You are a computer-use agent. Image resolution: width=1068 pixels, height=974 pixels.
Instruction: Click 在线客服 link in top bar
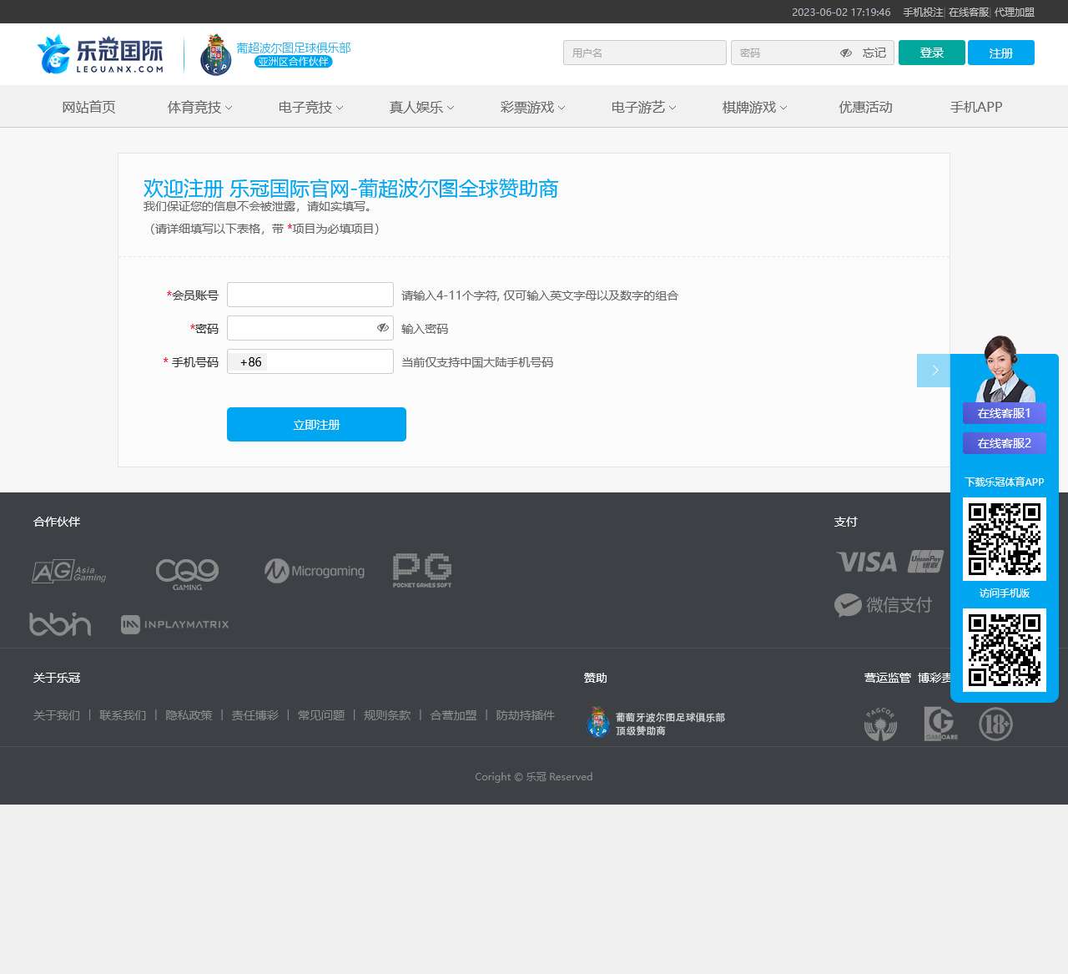[x=969, y=12]
